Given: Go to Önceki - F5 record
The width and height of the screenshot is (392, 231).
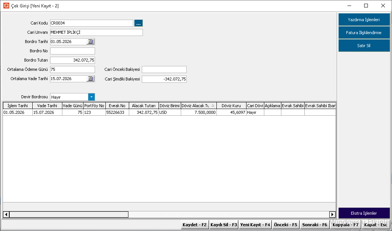Looking at the screenshot, I should (x=286, y=225).
